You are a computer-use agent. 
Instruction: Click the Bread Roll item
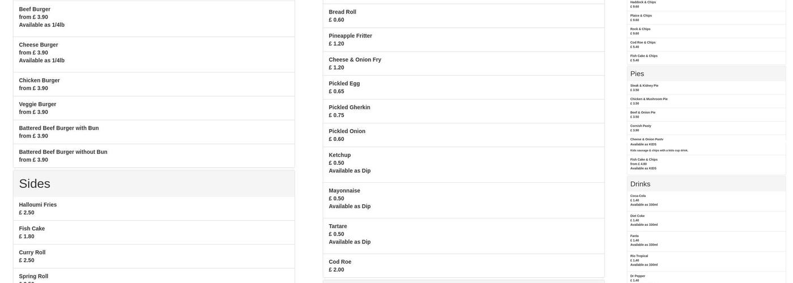343,12
